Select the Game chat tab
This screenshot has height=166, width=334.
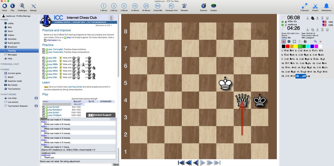tap(43, 119)
